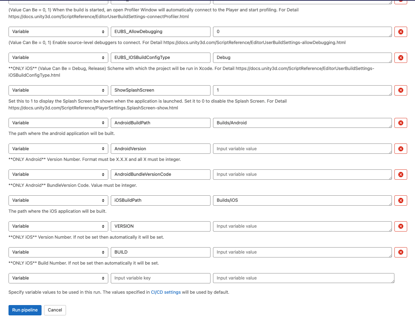Image resolution: width=415 pixels, height=331 pixels.
Task: Click the iOS path description text
Action: [x=58, y=211]
